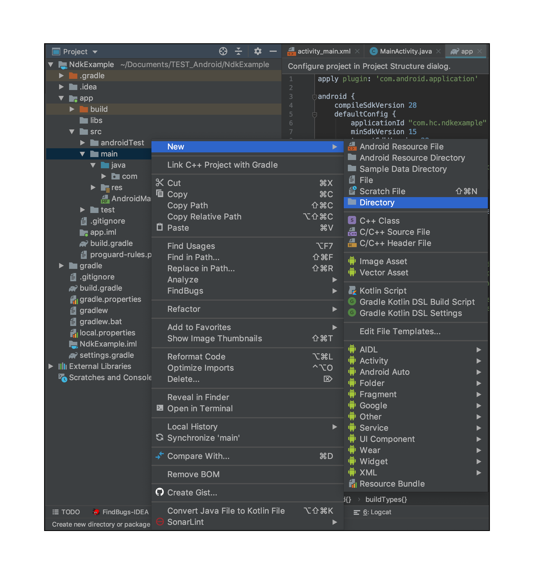Click the FindBugs-IDEA bug icon
The height and width of the screenshot is (576, 534).
tap(96, 512)
